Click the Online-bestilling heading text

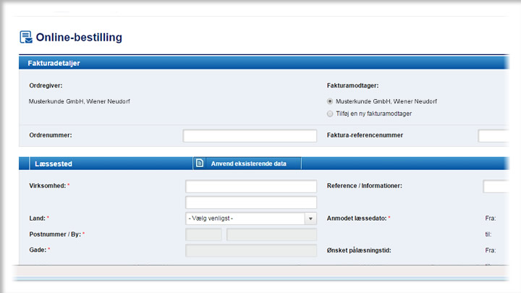tap(79, 37)
